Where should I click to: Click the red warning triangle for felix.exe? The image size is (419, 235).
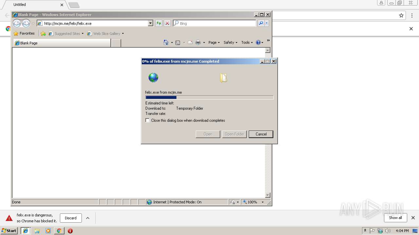tap(9, 218)
